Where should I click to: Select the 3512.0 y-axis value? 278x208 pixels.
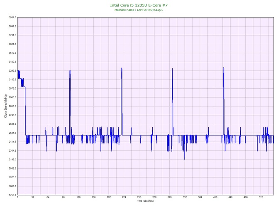tap(12, 53)
